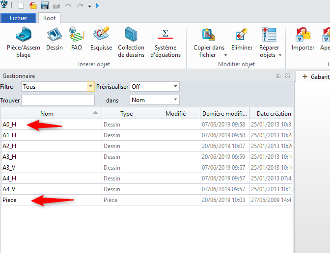Image resolution: width=330 pixels, height=253 pixels.
Task: Open a file with the folder icon
Action: pyautogui.click(x=33, y=5)
